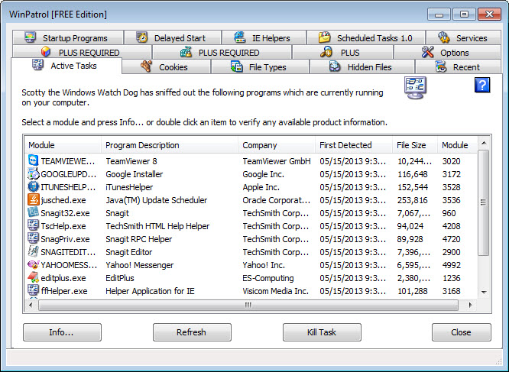Open the Options tab

click(447, 52)
